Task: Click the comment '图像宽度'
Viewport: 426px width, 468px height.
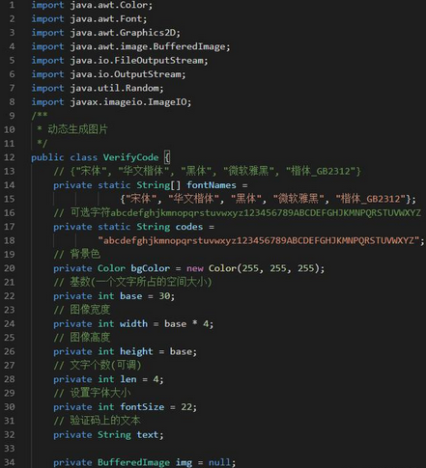Action: pos(90,310)
